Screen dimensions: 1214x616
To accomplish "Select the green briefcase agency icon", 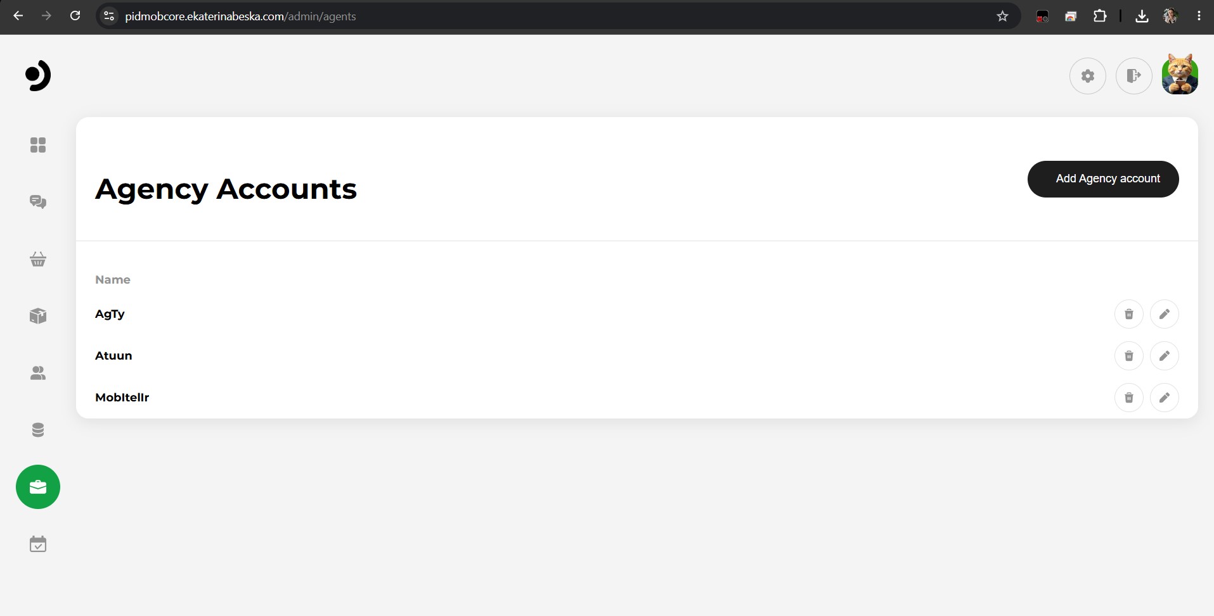I will (38, 487).
